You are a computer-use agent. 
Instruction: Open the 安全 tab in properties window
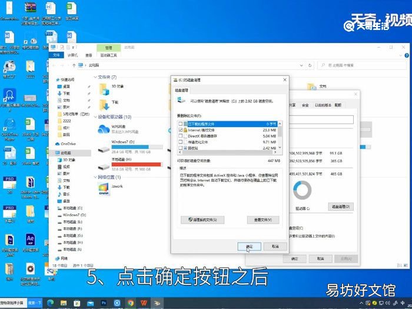pyautogui.click(x=305, y=105)
